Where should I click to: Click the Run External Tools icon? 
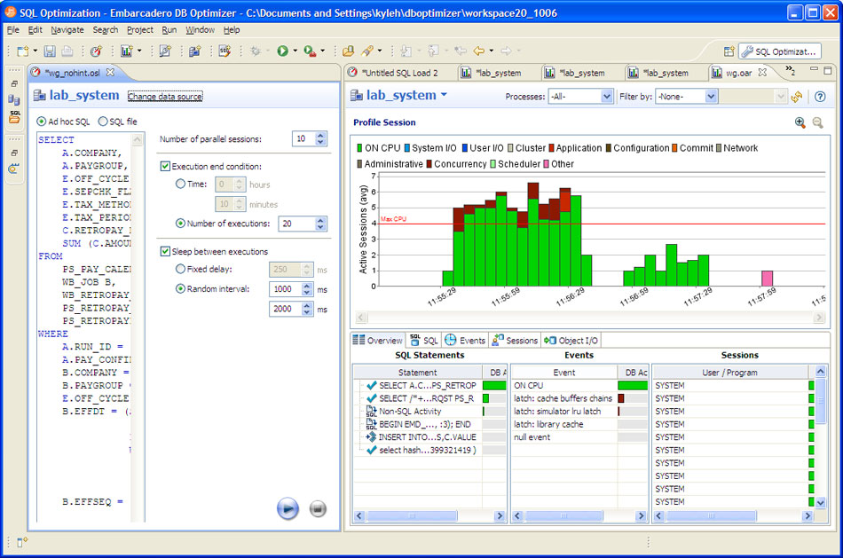pos(310,51)
